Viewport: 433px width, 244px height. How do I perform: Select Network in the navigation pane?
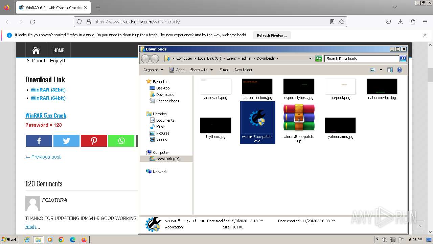click(160, 172)
